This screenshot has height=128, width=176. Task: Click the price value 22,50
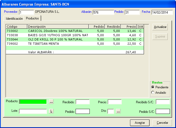[x=132, y=44]
